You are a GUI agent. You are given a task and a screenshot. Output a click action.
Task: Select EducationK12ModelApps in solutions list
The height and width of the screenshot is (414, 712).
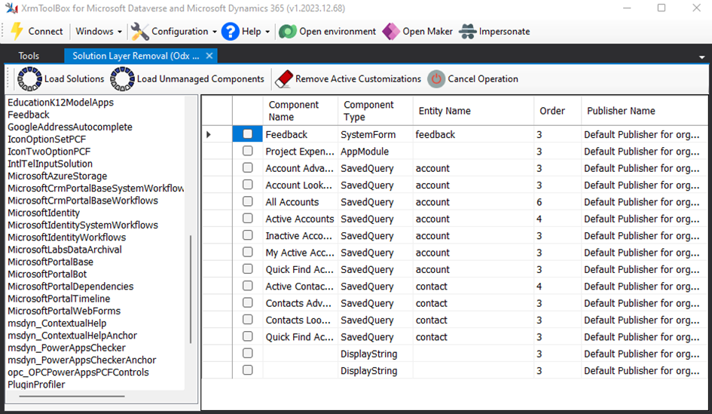point(60,103)
